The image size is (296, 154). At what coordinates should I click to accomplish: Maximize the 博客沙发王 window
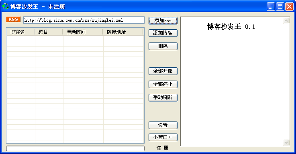pyautogui.click(x=280, y=6)
